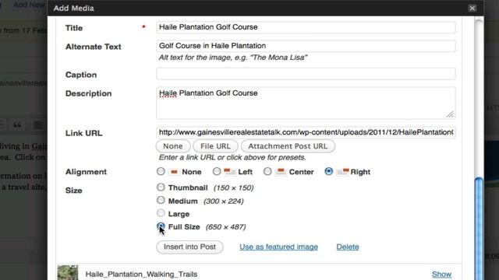This screenshot has width=499, height=280.
Task: Click the Left alignment icon
Action: click(x=230, y=172)
